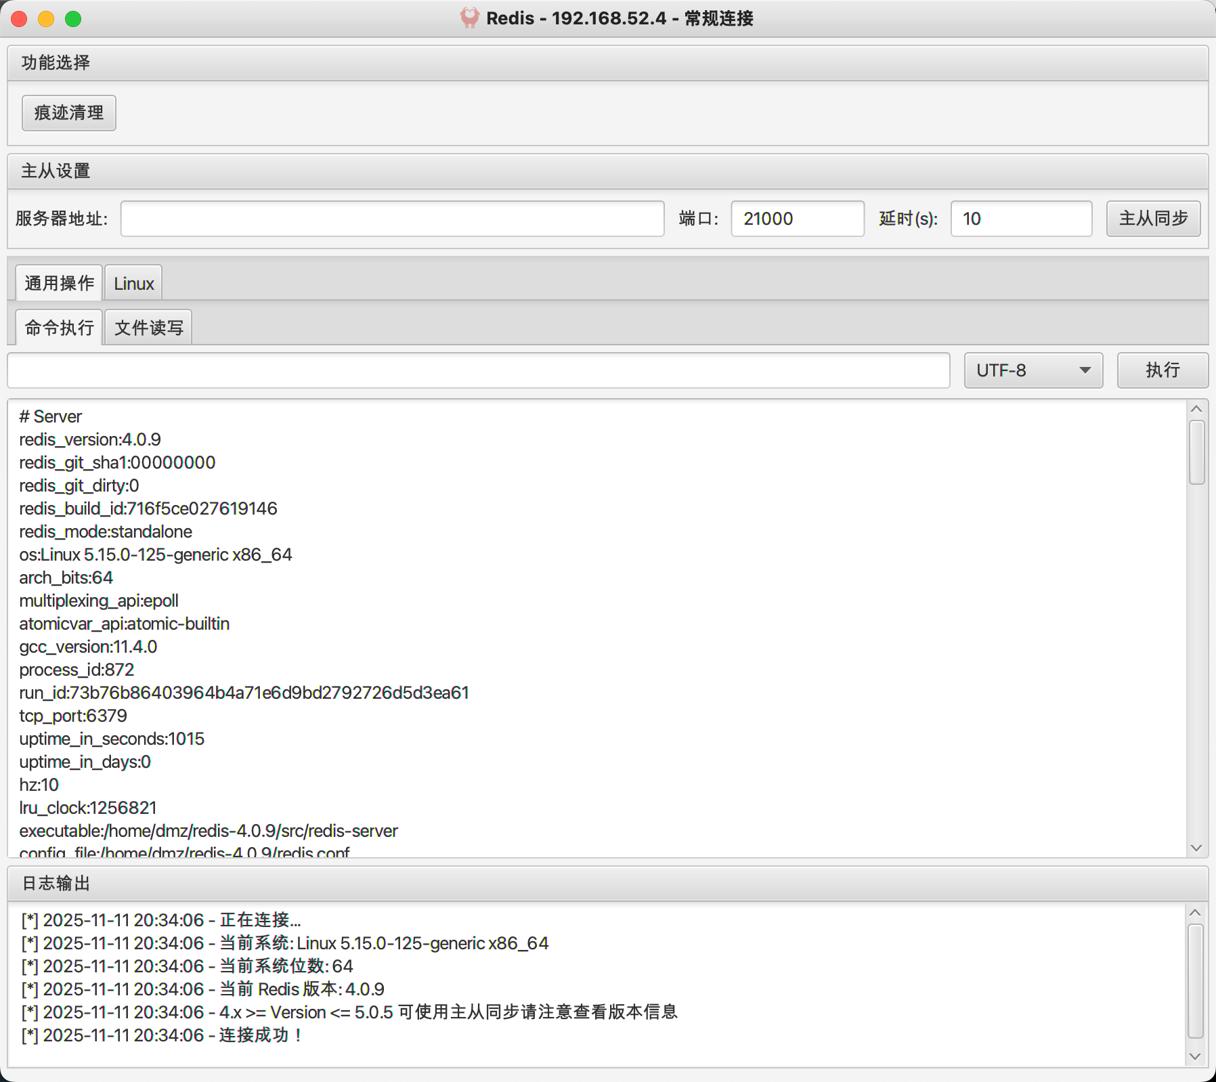Click the arch_bits:64 line
Viewport: 1216px width, 1082px height.
click(66, 578)
